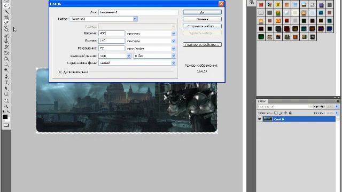This screenshot has height=192, width=342.
Task: Confirm the new document with Да
Action: point(202,12)
